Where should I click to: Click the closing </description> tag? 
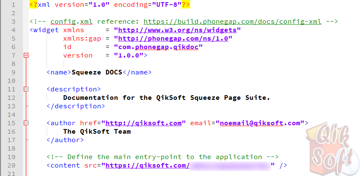tap(76, 106)
